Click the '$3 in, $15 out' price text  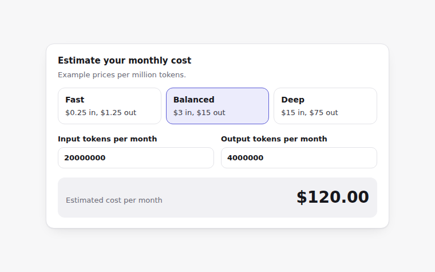click(x=199, y=113)
